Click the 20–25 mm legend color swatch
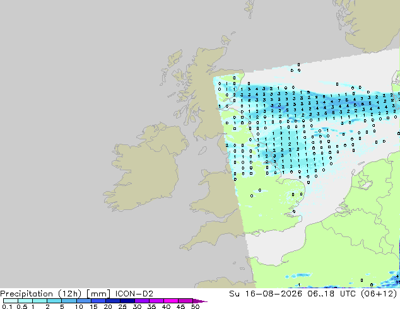Viewport: 400px width, 309px height. (x=112, y=301)
